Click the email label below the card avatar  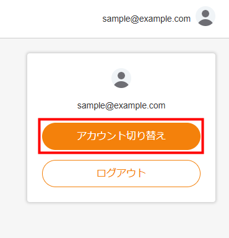(121, 106)
